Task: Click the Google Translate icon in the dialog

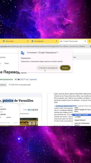Action: pyautogui.click(x=23, y=53)
